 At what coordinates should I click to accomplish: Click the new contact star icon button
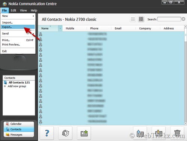[x=84, y=133]
